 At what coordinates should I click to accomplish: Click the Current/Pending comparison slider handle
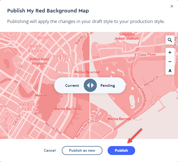pyautogui.click(x=90, y=85)
